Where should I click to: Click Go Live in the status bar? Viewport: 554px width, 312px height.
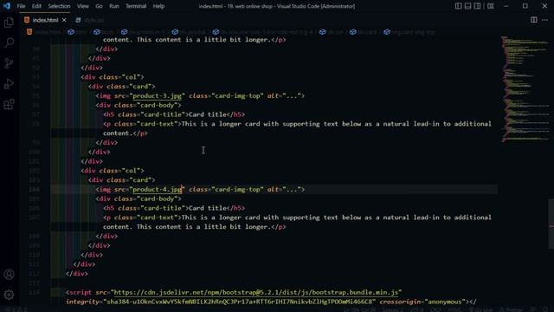pos(480,310)
